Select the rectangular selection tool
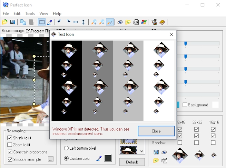This screenshot has height=168, width=226. (x=42, y=22)
